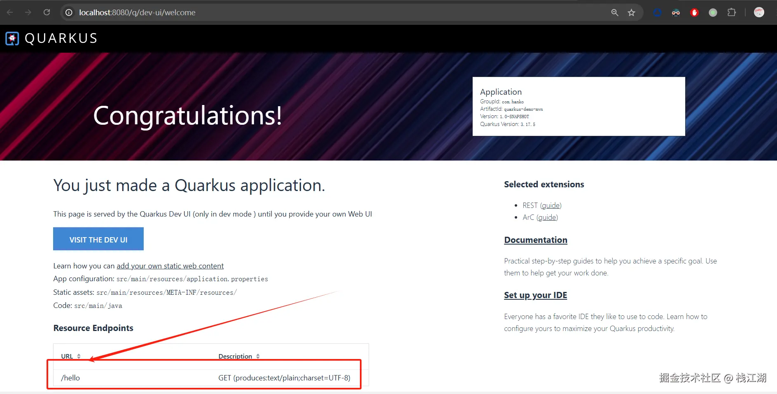The image size is (777, 394).
Task: Click 'You just made a Quarkus application.' heading
Action: click(189, 186)
